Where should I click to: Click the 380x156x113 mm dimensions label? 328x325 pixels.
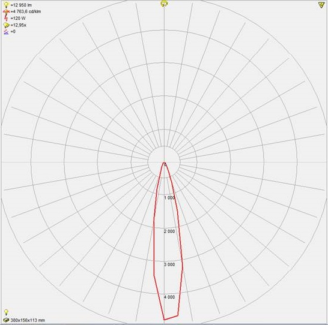(x=28, y=320)
